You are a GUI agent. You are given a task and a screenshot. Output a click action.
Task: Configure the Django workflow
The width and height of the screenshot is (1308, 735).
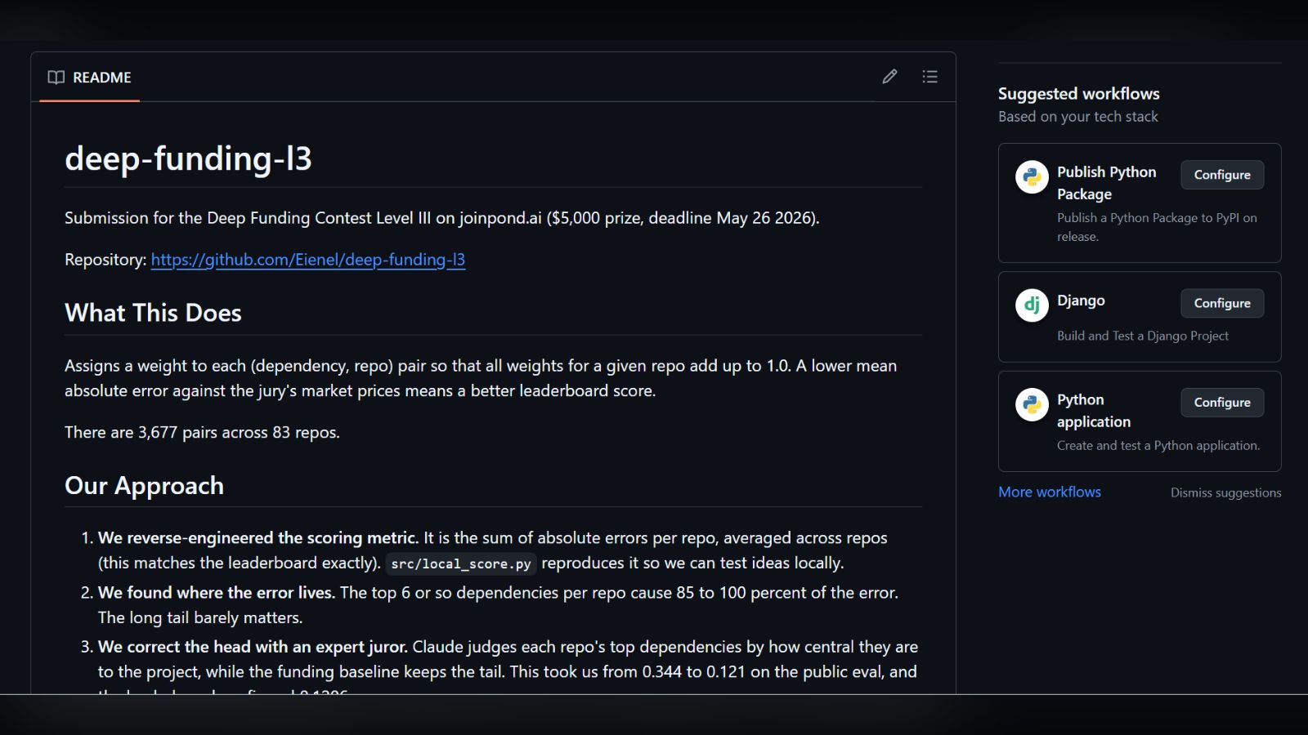click(1222, 303)
